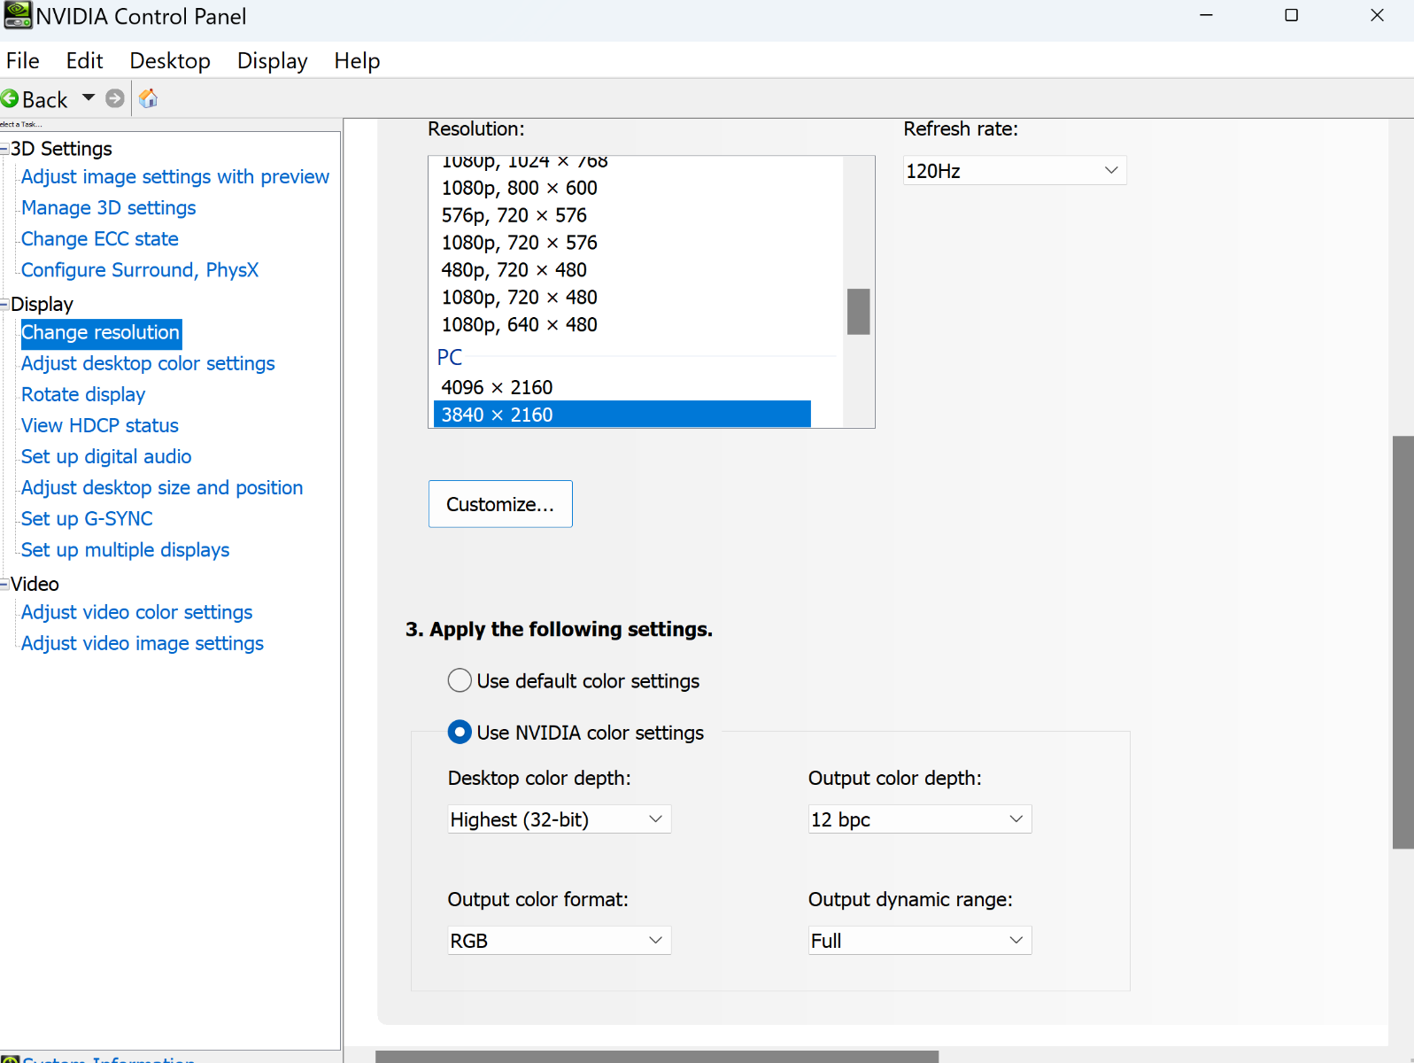Screen dimensions: 1414x1063
Task: Open Manage 3D settings page
Action: coord(109,208)
